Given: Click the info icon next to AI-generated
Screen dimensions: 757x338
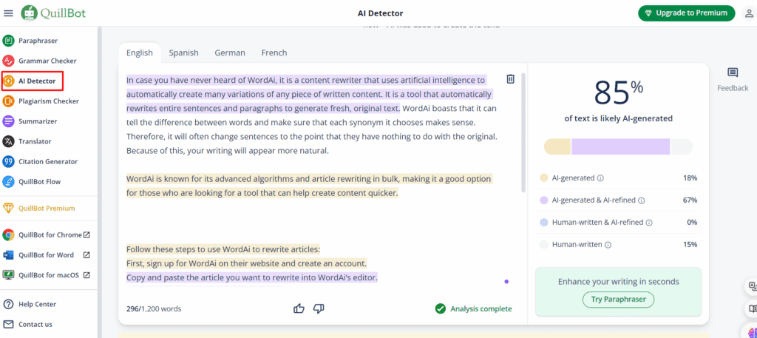Looking at the screenshot, I should pos(600,178).
